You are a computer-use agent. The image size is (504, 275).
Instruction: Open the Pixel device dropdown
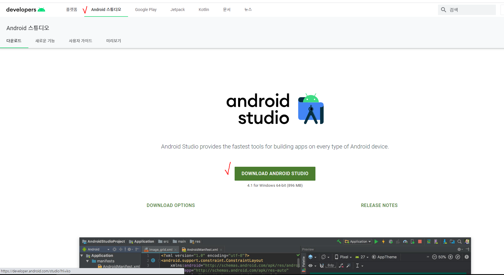coord(343,257)
